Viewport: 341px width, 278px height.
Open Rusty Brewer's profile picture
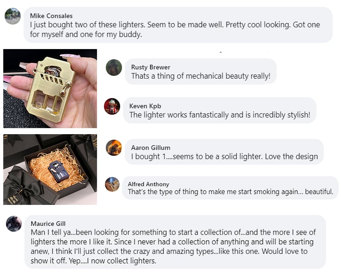click(114, 68)
